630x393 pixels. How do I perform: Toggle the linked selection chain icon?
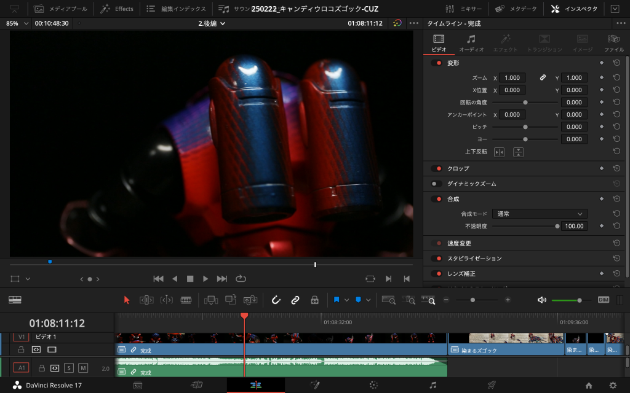pos(295,300)
